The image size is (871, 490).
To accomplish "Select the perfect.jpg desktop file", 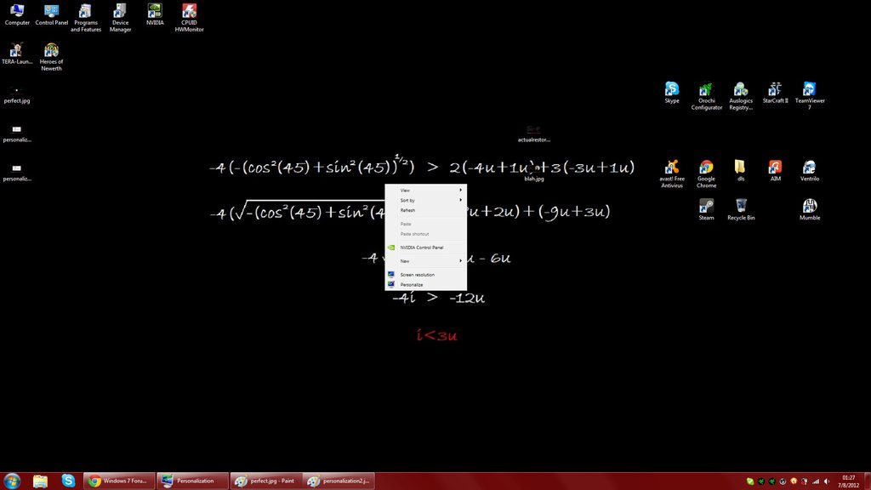I will 17,94.
